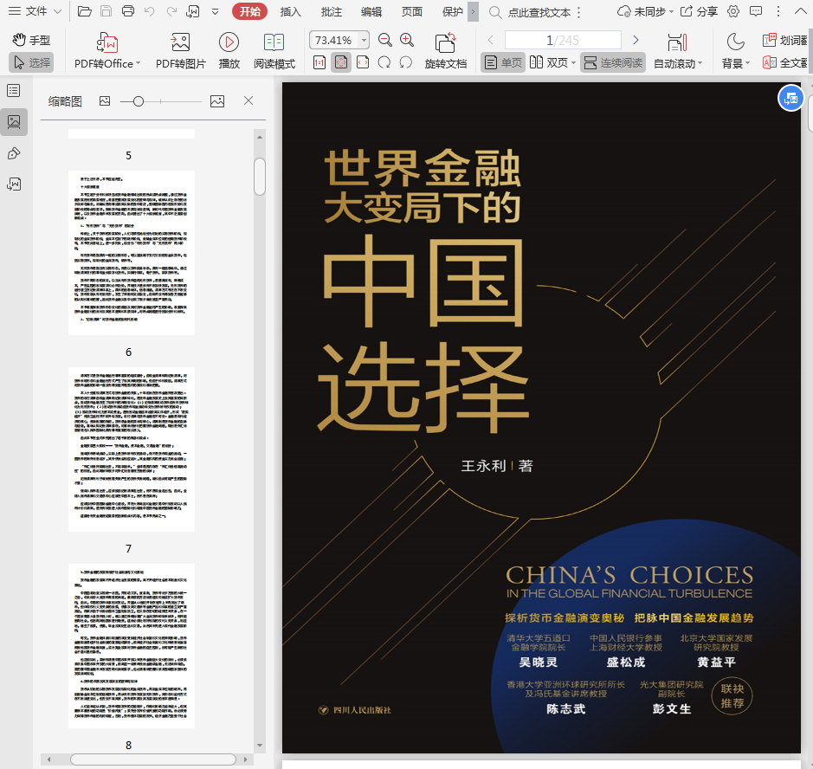813x769 pixels.
Task: Expand the arrow next to 文件
Action: [x=57, y=11]
